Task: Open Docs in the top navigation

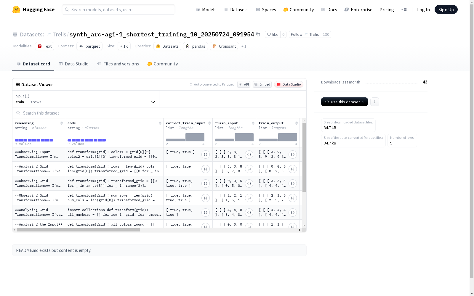Action: (x=329, y=9)
